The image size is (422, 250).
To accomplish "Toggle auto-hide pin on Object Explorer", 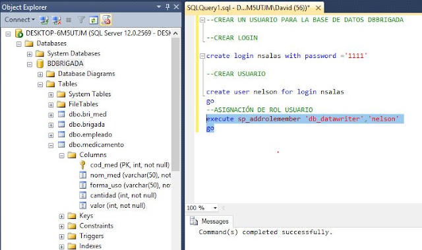I will [x=167, y=7].
